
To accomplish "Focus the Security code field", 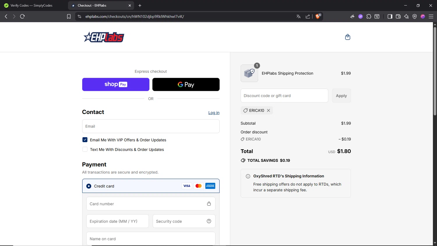I will point(184,221).
